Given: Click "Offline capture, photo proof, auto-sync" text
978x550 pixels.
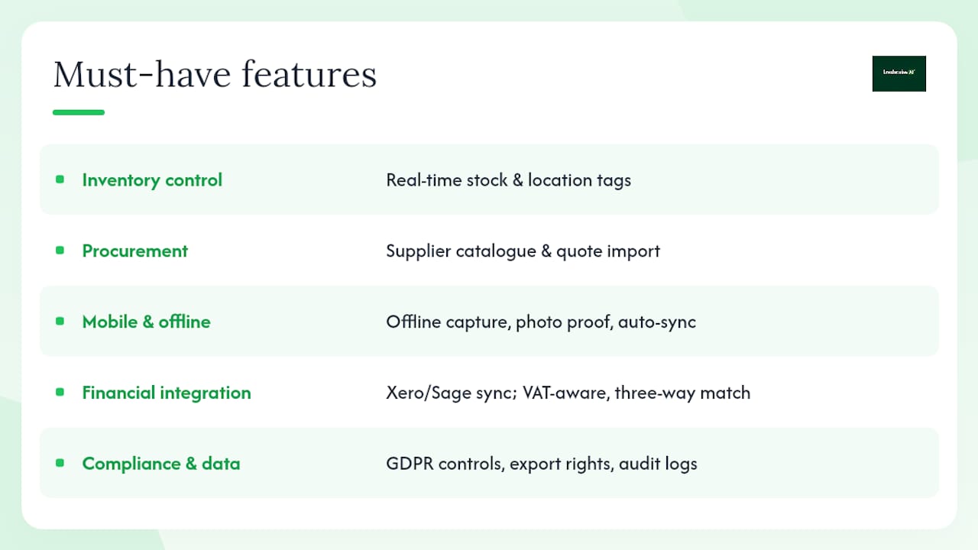Looking at the screenshot, I should click(x=541, y=322).
